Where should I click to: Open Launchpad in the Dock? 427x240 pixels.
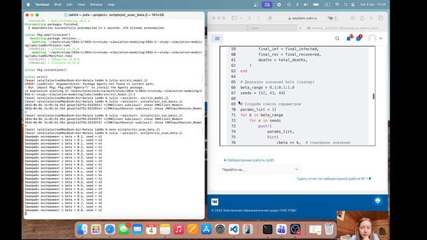[96, 229]
